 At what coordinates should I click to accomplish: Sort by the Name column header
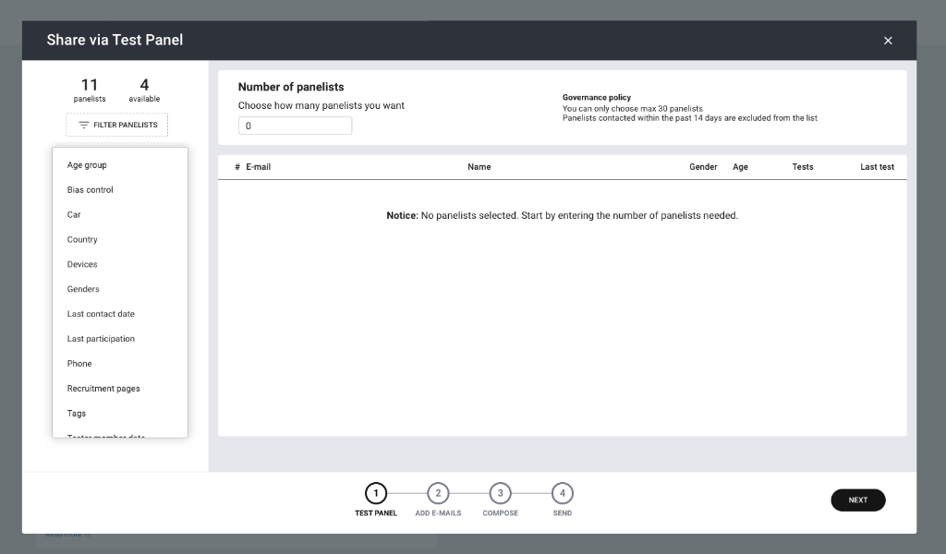pyautogui.click(x=479, y=167)
